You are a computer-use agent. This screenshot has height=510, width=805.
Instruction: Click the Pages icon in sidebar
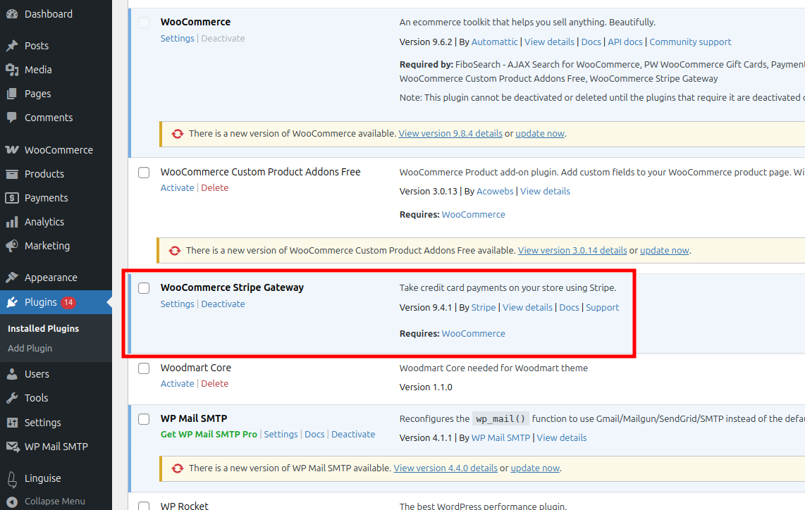(x=12, y=94)
